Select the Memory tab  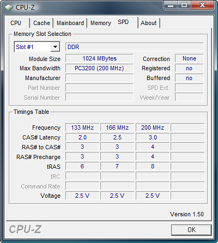point(101,23)
